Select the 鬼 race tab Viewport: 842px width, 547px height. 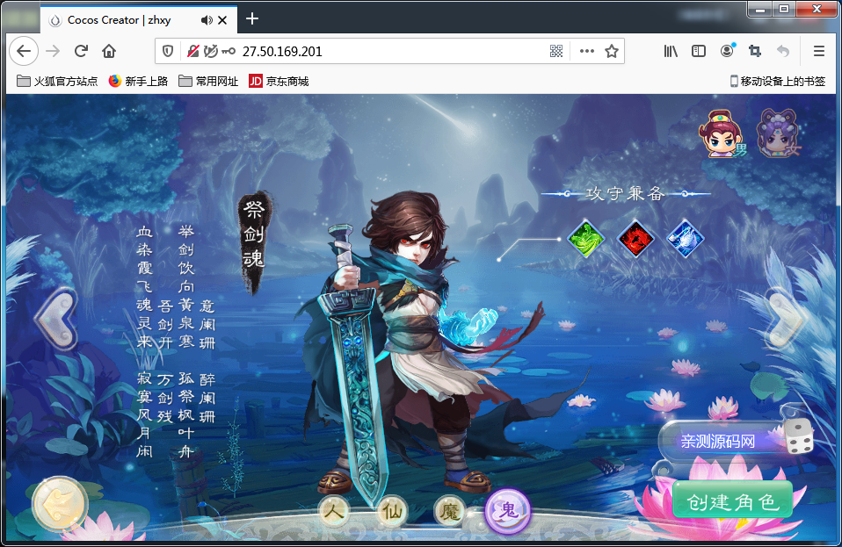[x=508, y=510]
